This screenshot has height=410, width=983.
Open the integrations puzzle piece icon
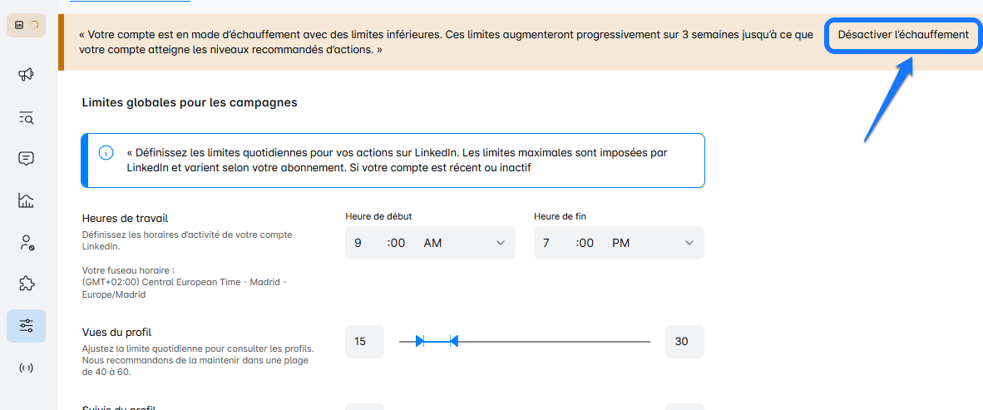click(26, 284)
